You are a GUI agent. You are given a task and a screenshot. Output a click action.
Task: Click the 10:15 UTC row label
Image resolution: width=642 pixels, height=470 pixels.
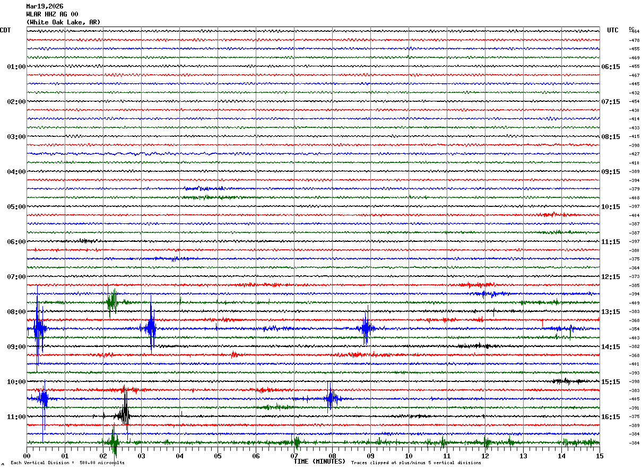pos(611,207)
